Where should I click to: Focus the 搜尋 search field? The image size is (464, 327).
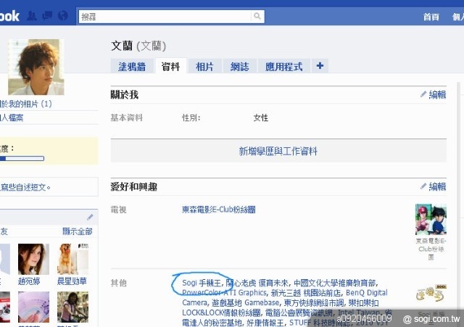(x=165, y=16)
